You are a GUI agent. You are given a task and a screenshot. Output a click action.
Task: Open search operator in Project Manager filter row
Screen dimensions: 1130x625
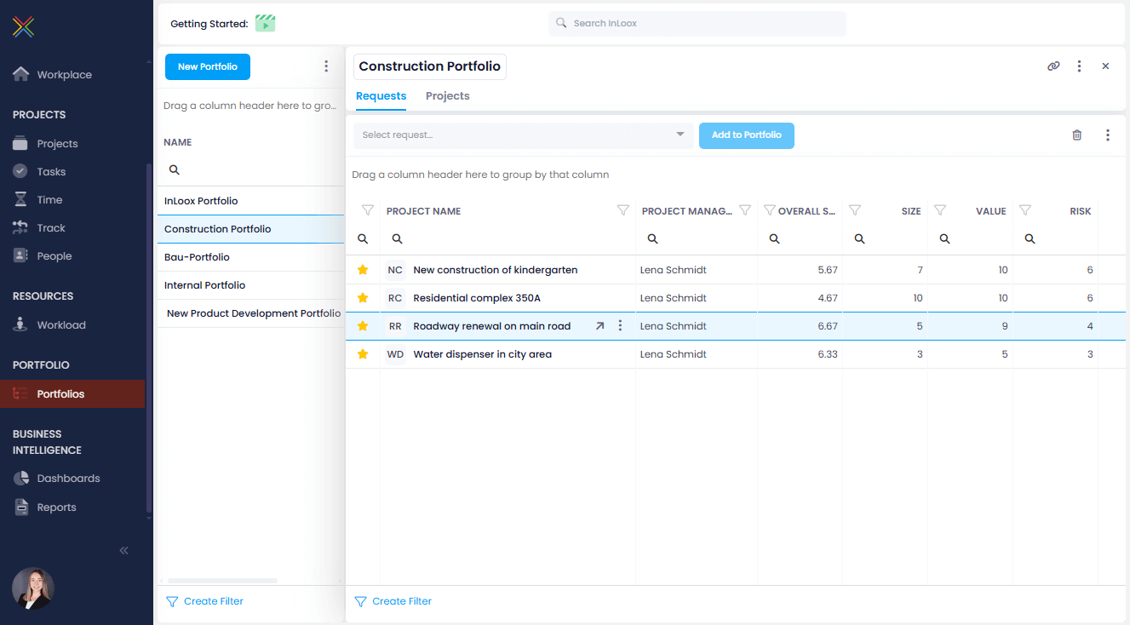(x=652, y=239)
